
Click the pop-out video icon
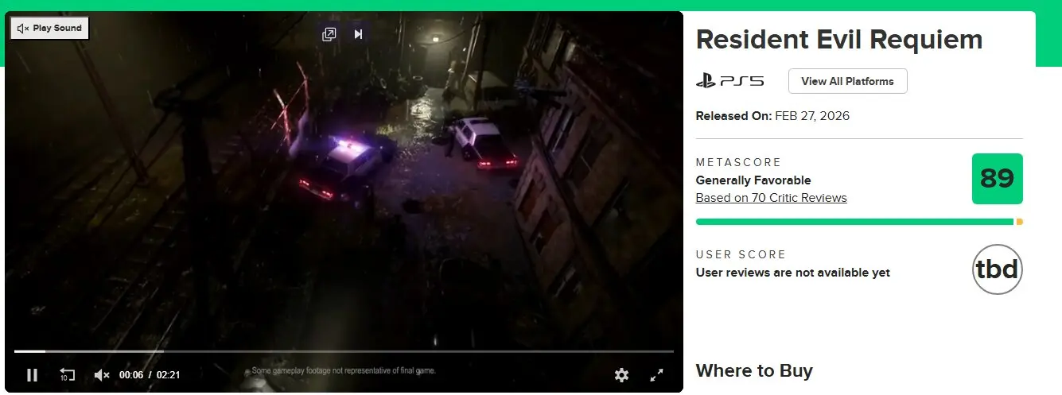[x=329, y=34]
